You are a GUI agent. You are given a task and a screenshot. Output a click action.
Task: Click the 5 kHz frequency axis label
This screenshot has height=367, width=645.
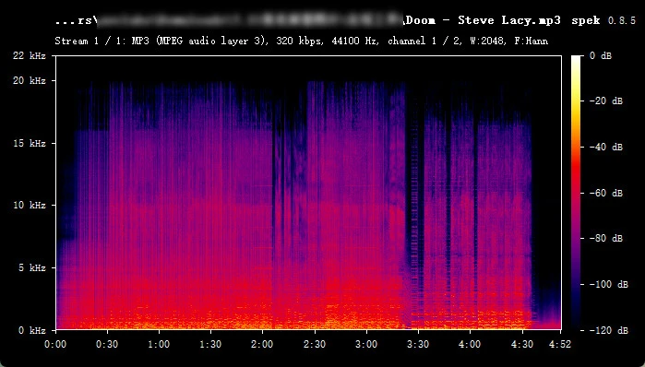(31, 267)
